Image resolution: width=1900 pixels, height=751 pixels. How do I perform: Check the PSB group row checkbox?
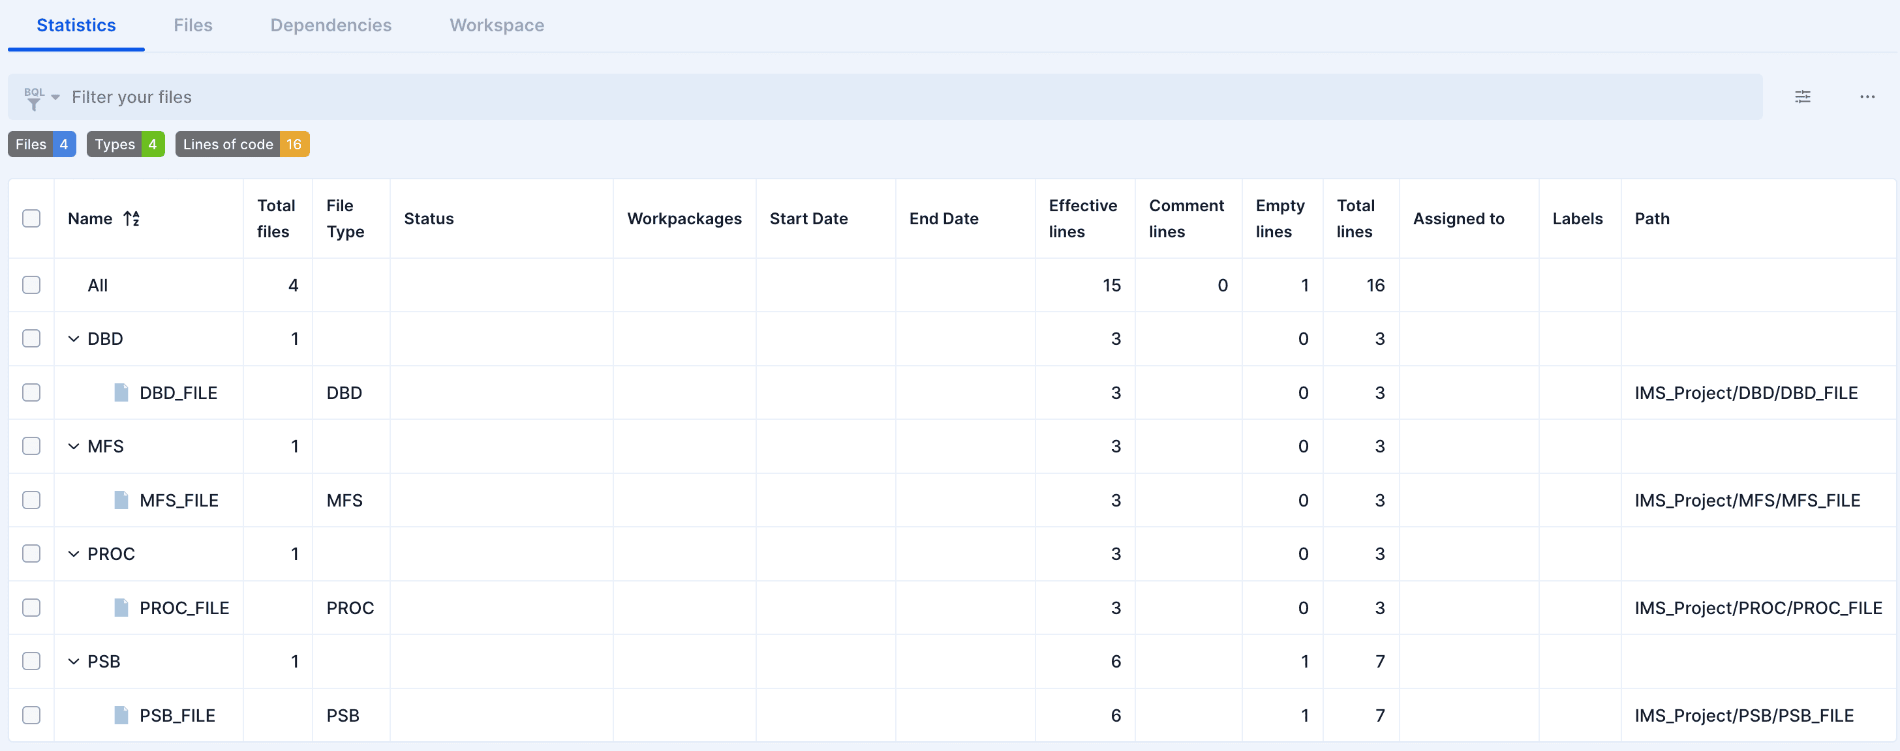(x=31, y=662)
